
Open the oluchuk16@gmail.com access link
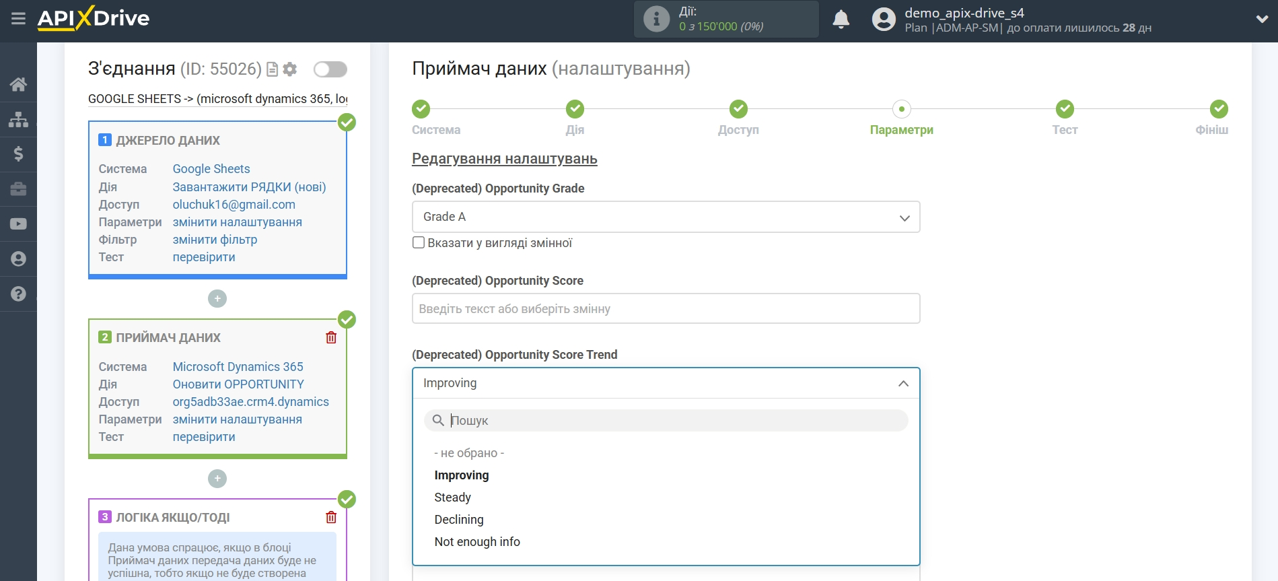[x=234, y=205]
